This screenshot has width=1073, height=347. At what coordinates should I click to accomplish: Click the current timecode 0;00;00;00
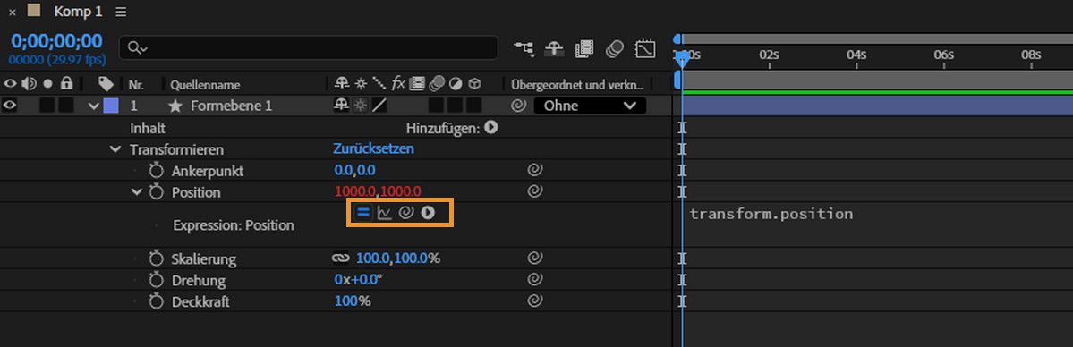click(56, 41)
